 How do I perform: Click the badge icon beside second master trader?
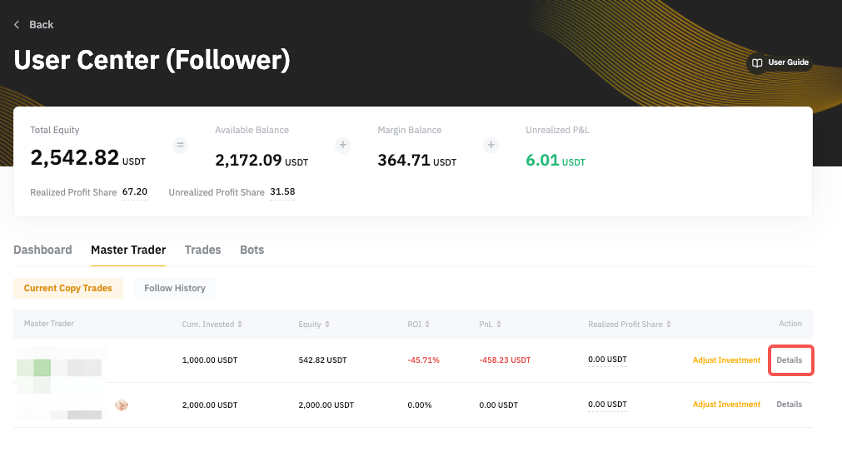(121, 405)
